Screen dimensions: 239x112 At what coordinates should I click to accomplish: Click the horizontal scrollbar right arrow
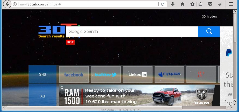231,108
